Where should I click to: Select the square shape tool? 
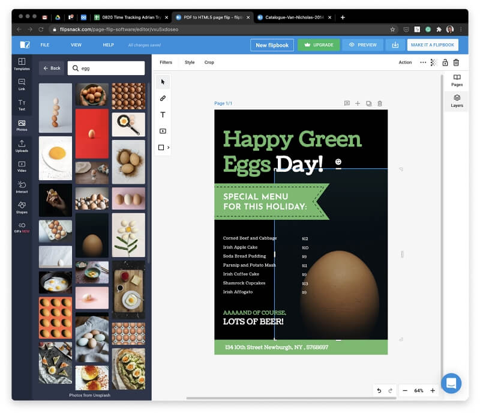(x=161, y=147)
